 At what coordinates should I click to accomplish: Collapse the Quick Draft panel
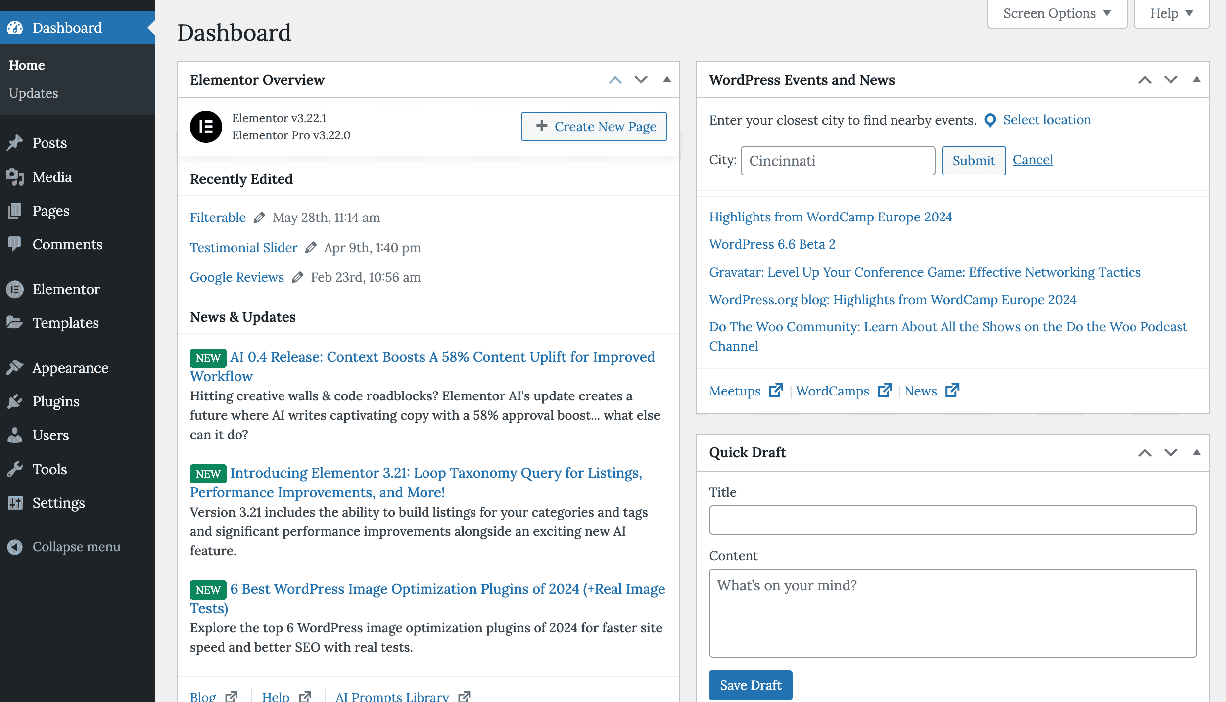[x=1197, y=452]
